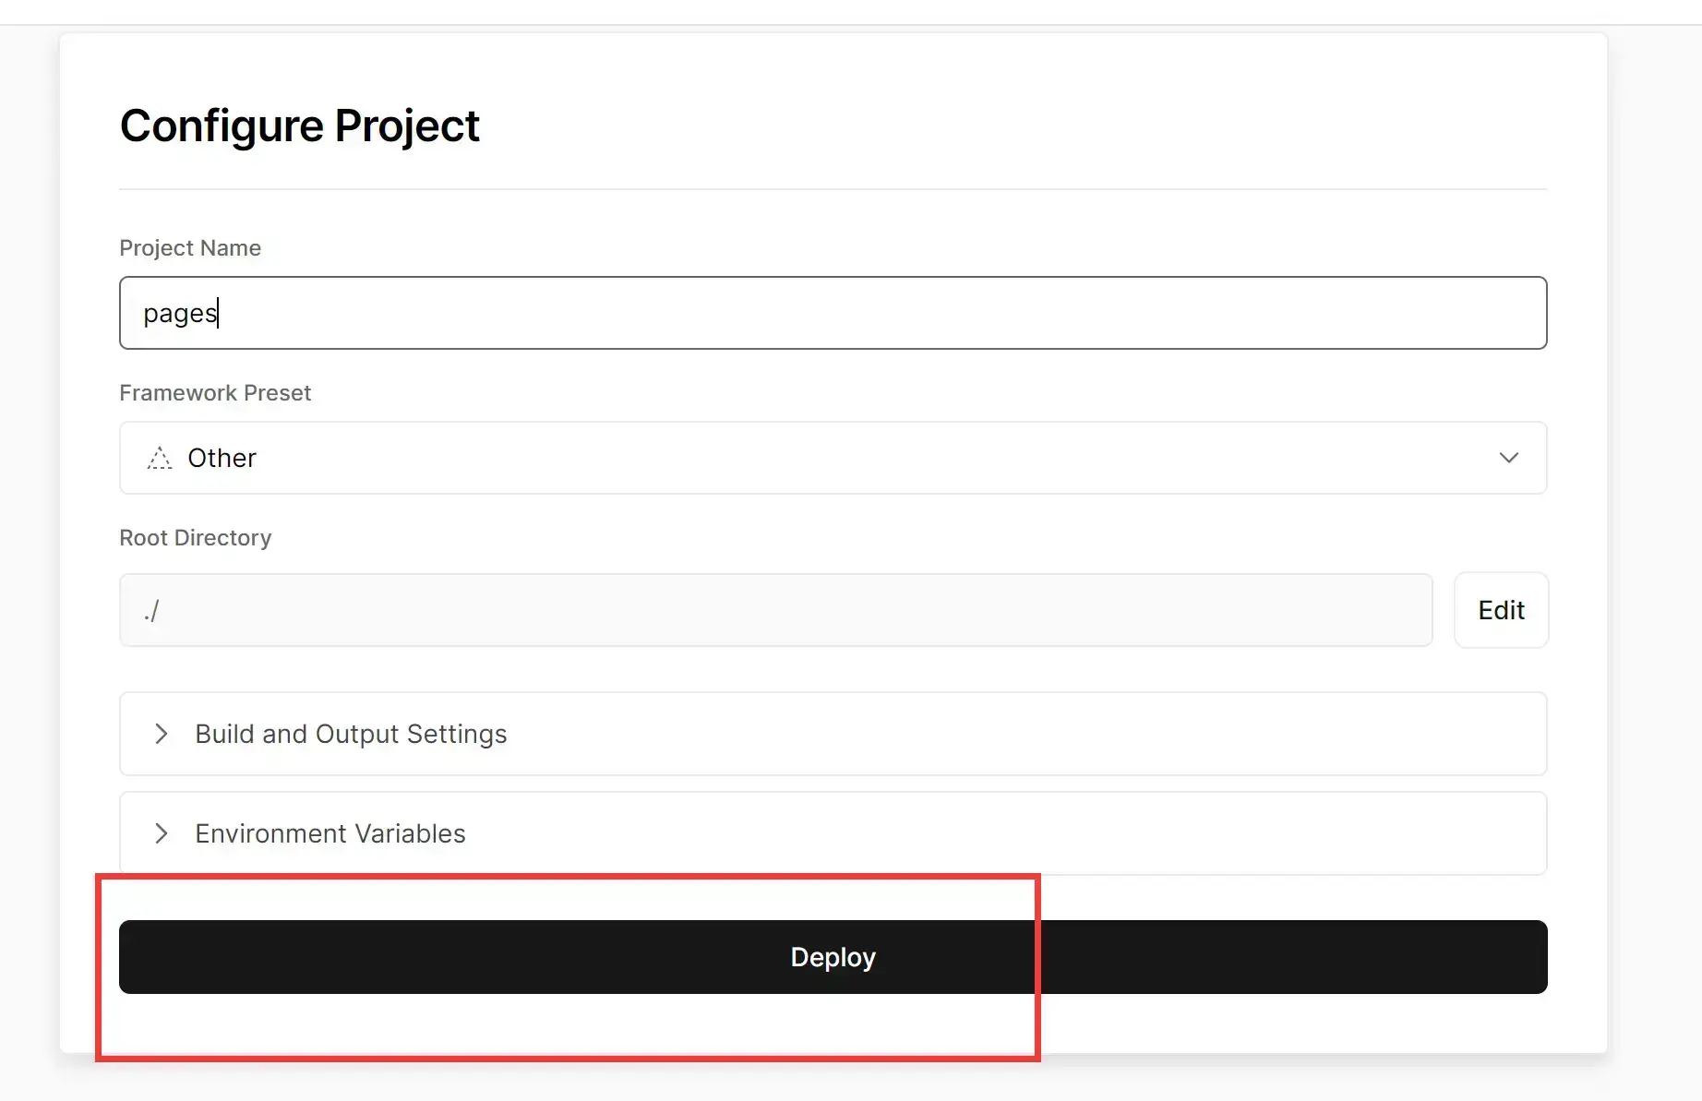Click the Framework Preset label
Screen dimensions: 1702x1101
[x=215, y=393]
